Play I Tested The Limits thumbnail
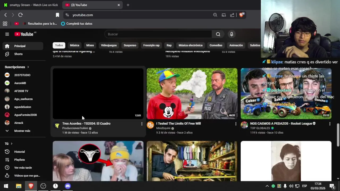The width and height of the screenshot is (340, 191). pos(192,94)
